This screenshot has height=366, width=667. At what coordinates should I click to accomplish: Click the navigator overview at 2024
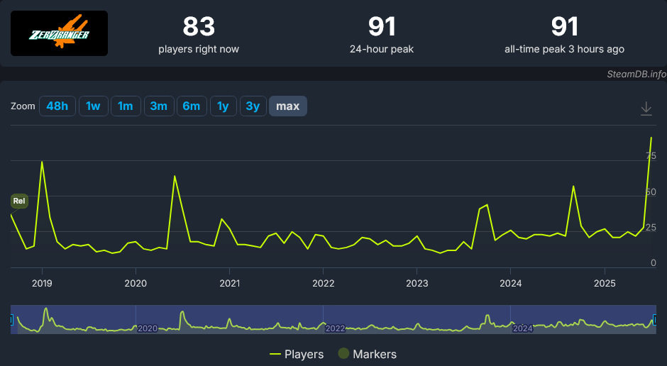[522, 328]
